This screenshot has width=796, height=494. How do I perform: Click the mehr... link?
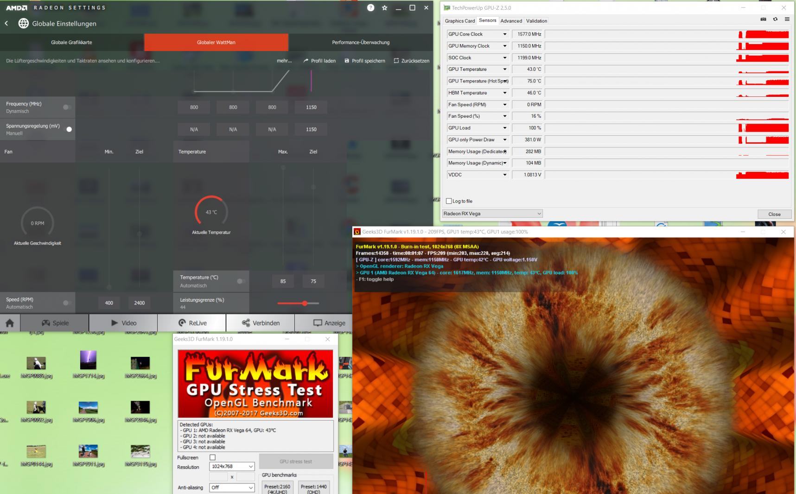coord(284,61)
